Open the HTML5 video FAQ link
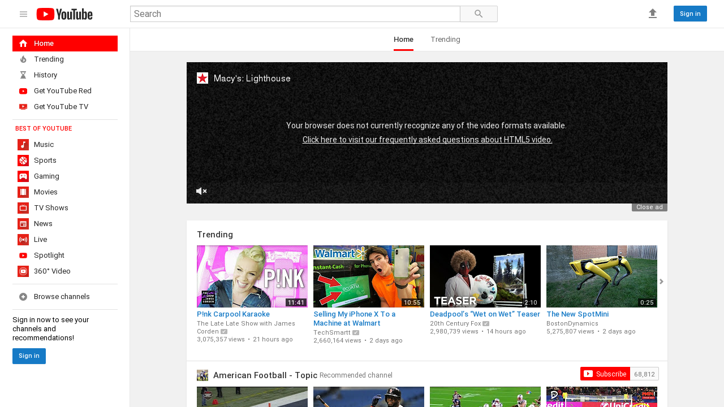 pos(427,140)
